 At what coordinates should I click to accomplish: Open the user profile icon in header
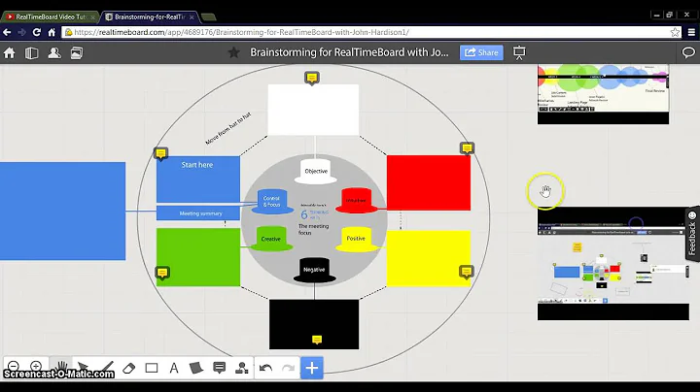pyautogui.click(x=54, y=53)
